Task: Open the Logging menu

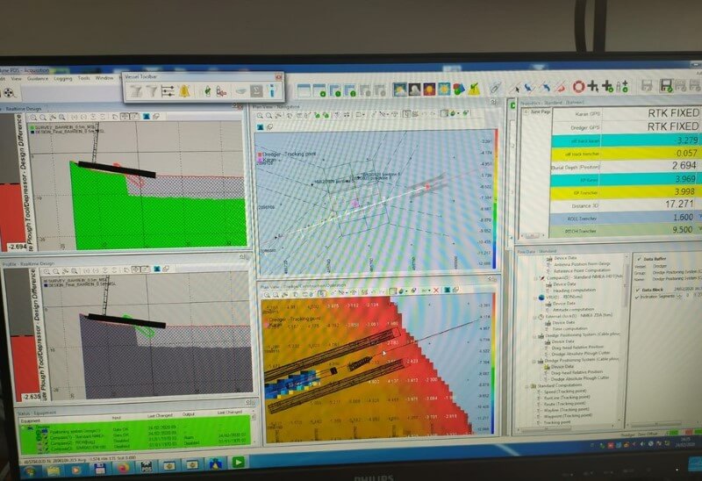Action: click(x=62, y=78)
